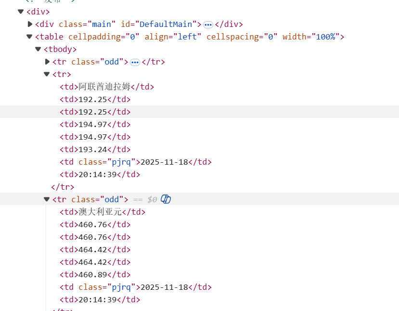This screenshot has height=311, width=399.
Task: Select the first 464.42 td line
Action: click(x=95, y=249)
